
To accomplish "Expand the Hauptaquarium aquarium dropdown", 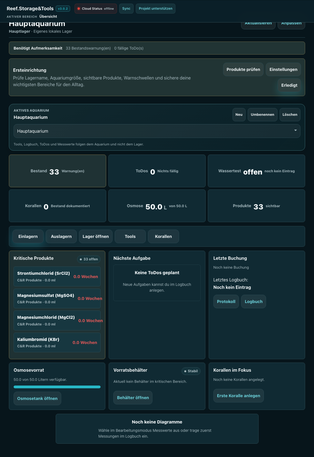I will [157, 131].
